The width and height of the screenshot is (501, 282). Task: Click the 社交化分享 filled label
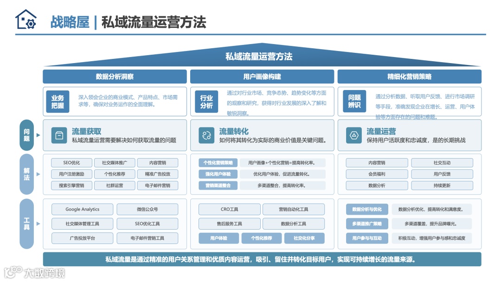tap(304, 238)
